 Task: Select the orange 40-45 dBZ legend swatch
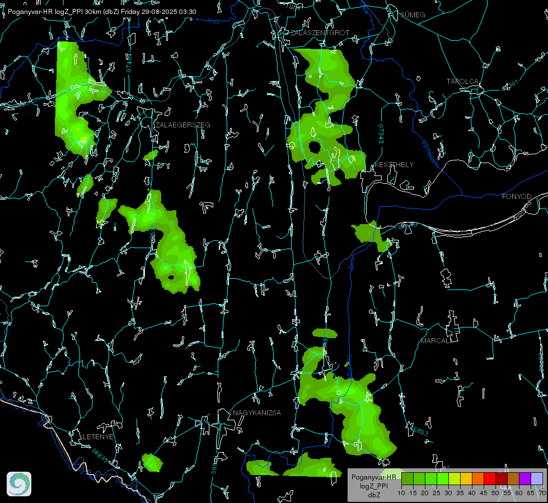click(x=478, y=478)
